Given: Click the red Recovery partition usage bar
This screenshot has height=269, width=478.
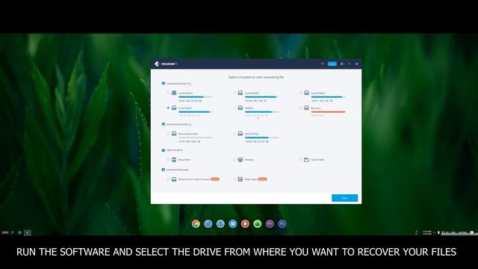Looking at the screenshot, I should click(x=328, y=112).
